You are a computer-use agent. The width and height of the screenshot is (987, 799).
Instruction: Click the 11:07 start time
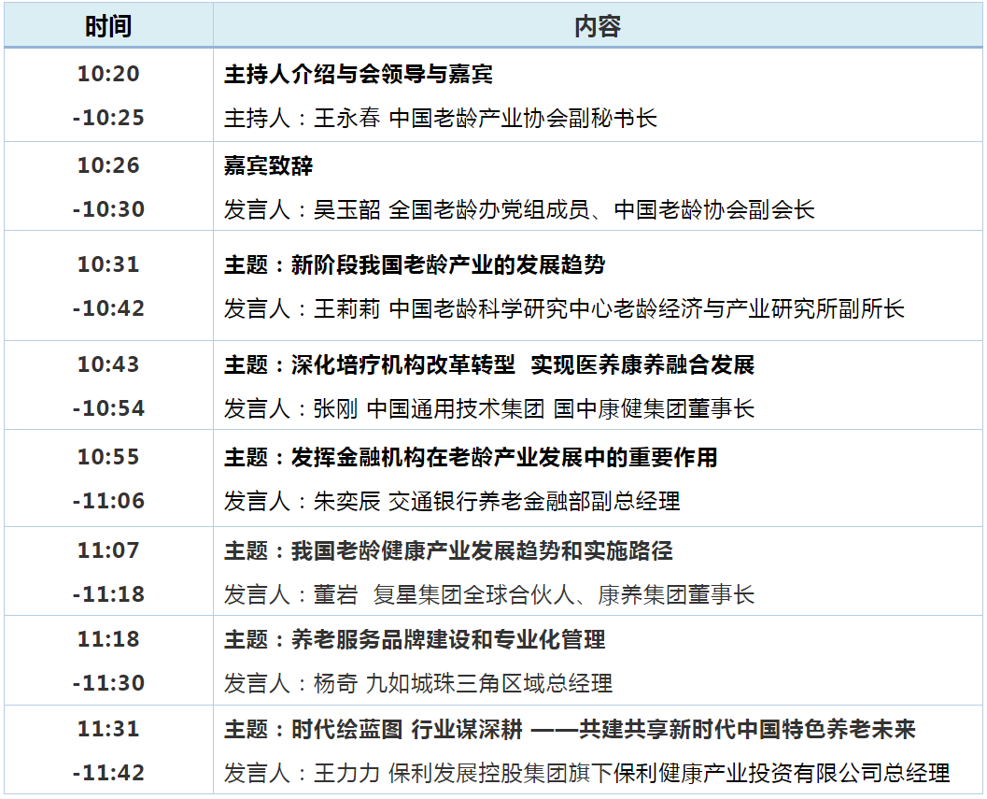click(x=108, y=550)
